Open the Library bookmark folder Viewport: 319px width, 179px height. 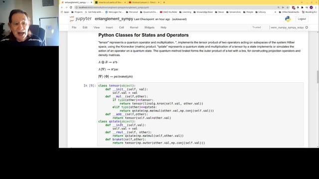pyautogui.click(x=260, y=12)
